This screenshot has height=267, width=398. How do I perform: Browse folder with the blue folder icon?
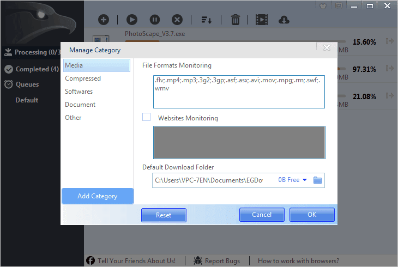tap(317, 180)
